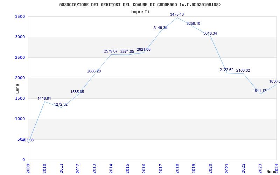Click data label 2571.05
The image size is (280, 175).
coord(127,51)
